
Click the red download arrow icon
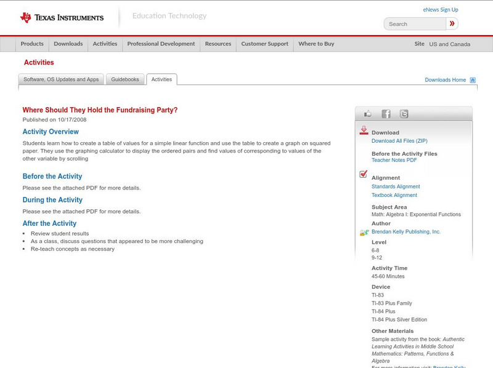364,130
